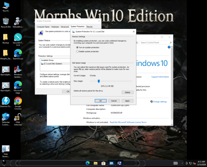The image size is (207, 167).
Task: Select the IObit Unlocker desktop icon
Action: (18, 119)
